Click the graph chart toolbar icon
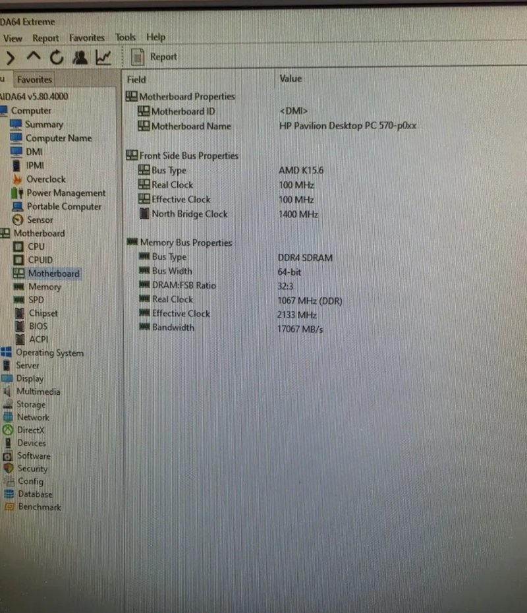 click(x=103, y=57)
